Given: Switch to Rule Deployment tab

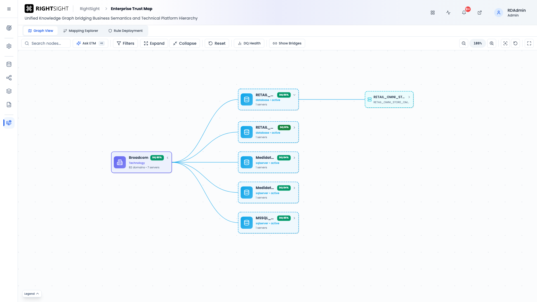Looking at the screenshot, I should [126, 31].
